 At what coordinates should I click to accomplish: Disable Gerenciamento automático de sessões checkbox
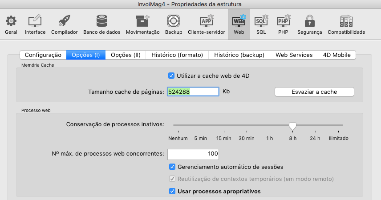tap(172, 167)
